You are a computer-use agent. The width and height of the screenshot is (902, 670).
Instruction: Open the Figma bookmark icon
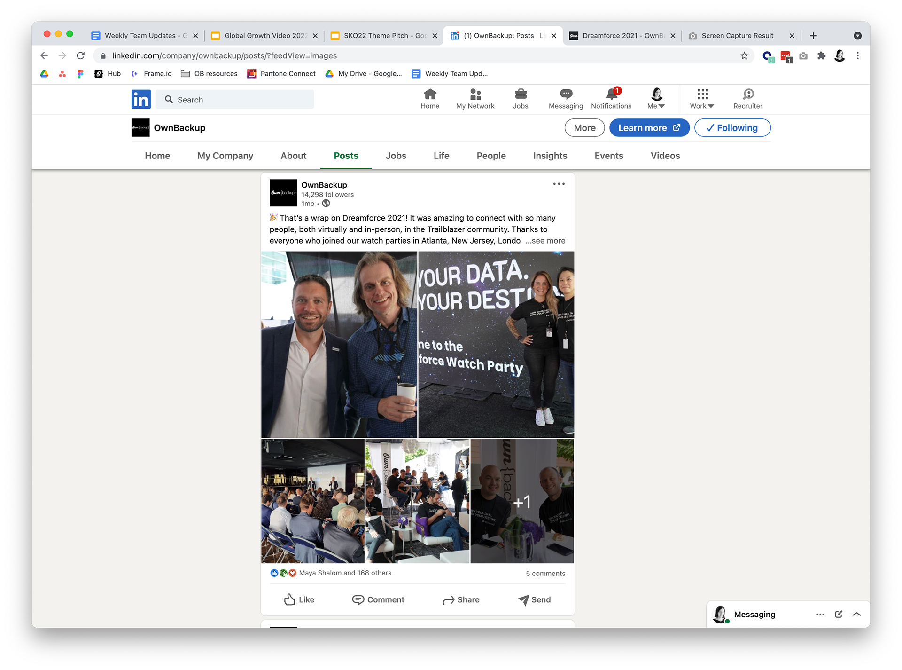80,74
